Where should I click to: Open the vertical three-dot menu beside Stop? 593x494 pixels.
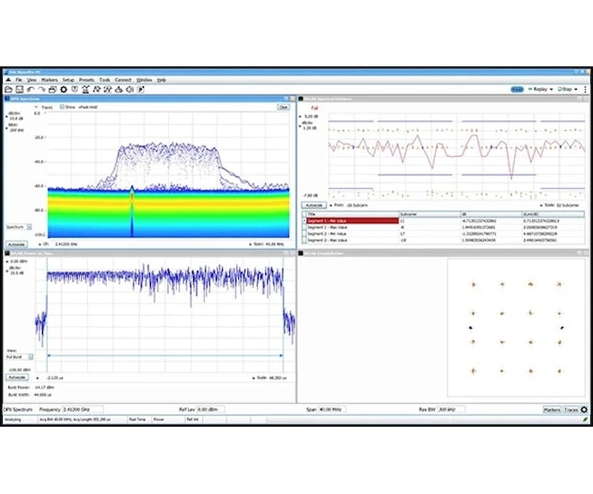tap(585, 89)
